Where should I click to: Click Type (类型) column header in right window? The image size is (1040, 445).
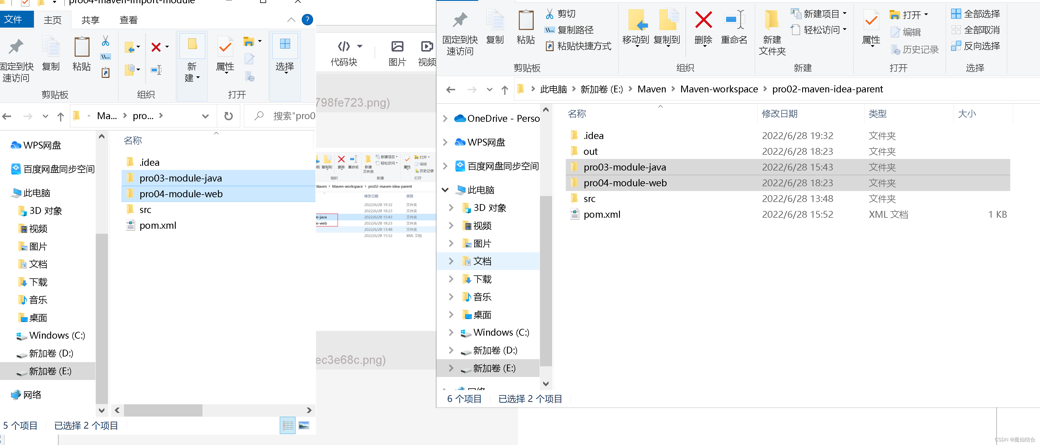(x=909, y=114)
